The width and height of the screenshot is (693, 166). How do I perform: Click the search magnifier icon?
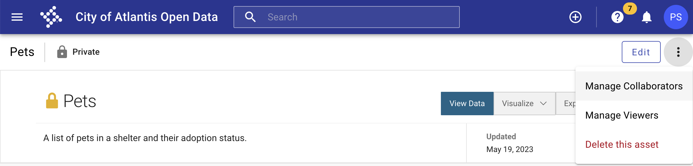[x=250, y=17]
